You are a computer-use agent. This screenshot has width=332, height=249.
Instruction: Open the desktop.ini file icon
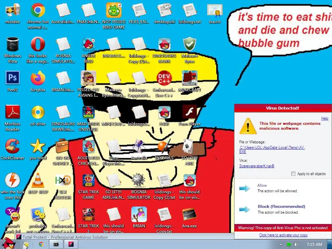[164, 10]
